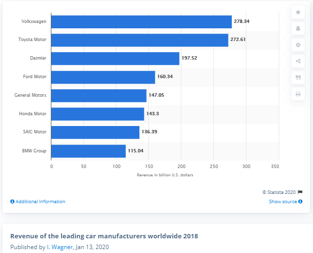Click the Honda Motor bar

coord(98,114)
